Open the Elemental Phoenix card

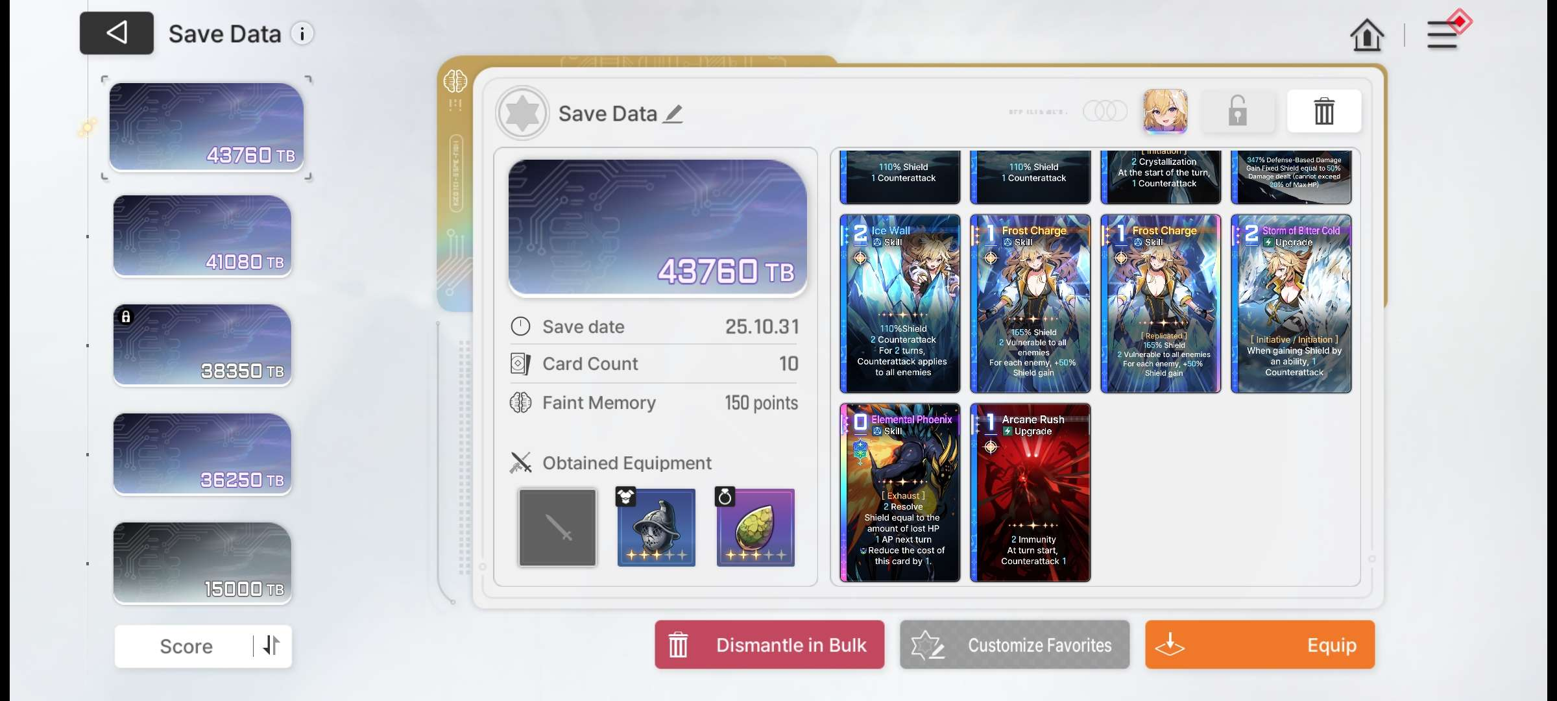[x=900, y=493]
